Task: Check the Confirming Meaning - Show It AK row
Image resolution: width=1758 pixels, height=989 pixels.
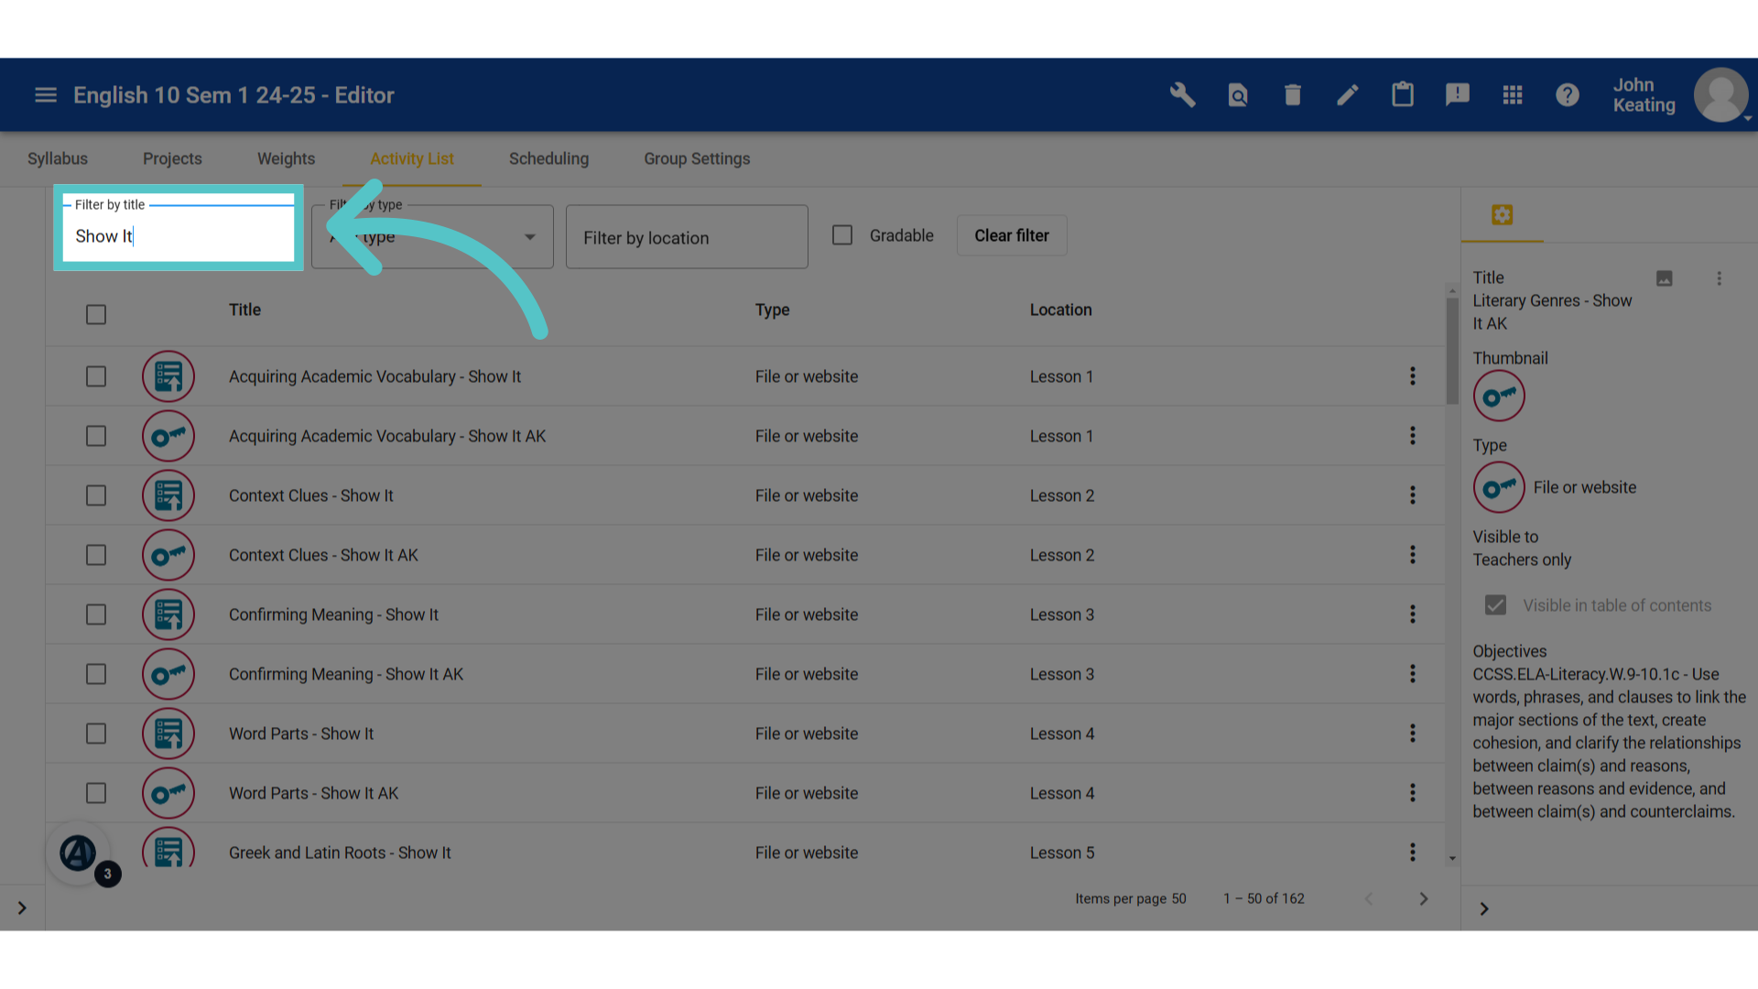Action: click(x=96, y=674)
